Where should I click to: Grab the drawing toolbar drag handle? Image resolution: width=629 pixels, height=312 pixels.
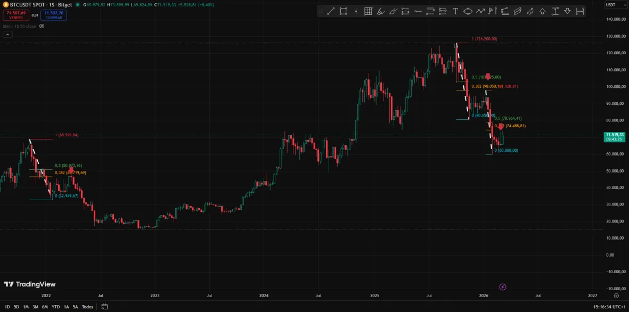[x=321, y=11]
